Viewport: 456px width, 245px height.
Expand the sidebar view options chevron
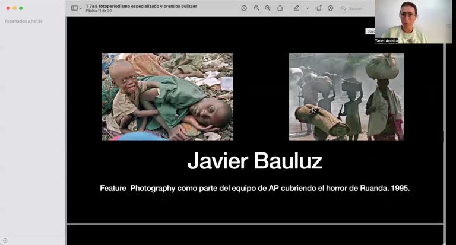point(81,8)
